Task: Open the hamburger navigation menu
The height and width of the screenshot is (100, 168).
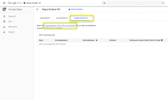Action: 4,3
